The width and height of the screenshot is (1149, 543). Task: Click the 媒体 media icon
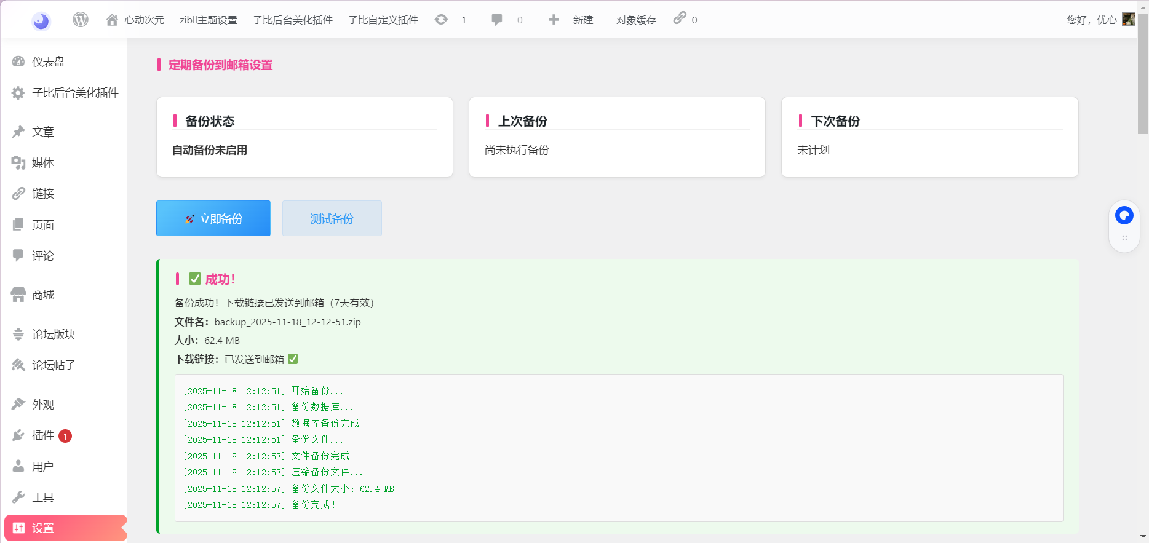click(18, 162)
